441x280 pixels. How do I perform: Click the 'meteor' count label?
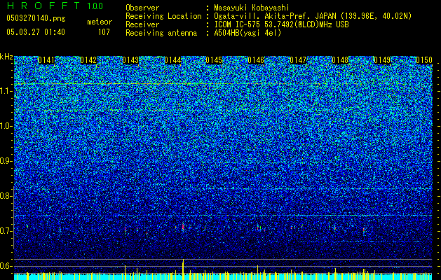pos(100,22)
